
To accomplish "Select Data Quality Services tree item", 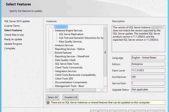I will [x=70, y=42].
